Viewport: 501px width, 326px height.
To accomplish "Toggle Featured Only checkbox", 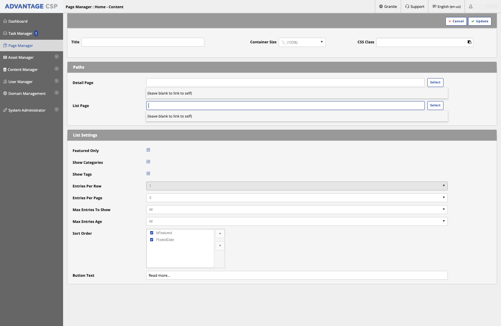I will point(148,150).
